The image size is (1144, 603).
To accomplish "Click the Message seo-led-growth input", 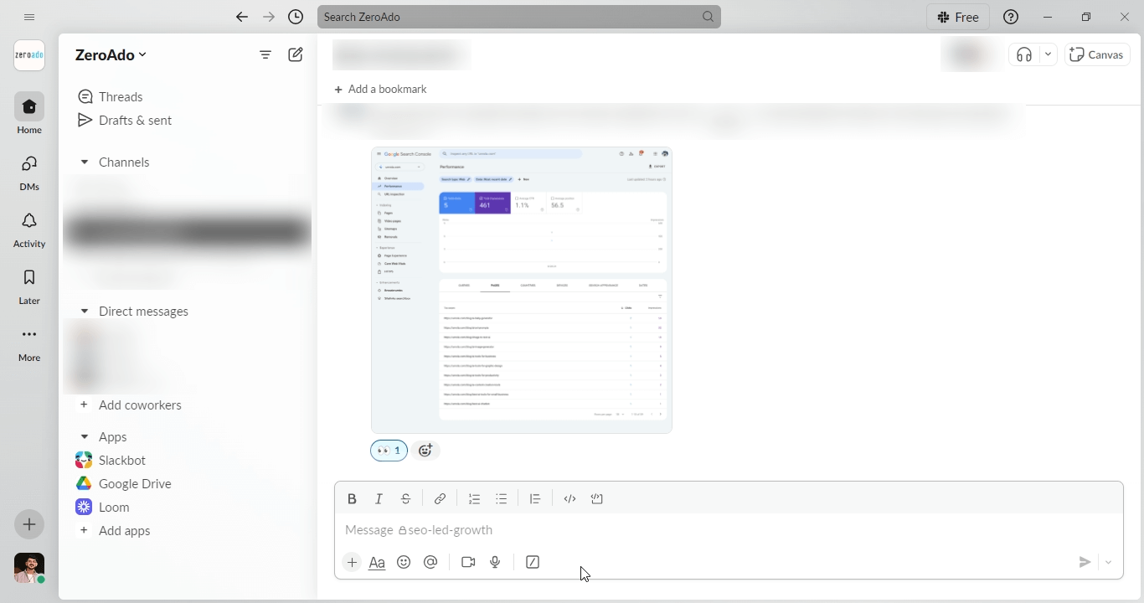I will [x=729, y=530].
